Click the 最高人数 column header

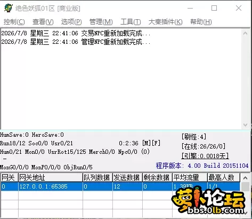224,178
